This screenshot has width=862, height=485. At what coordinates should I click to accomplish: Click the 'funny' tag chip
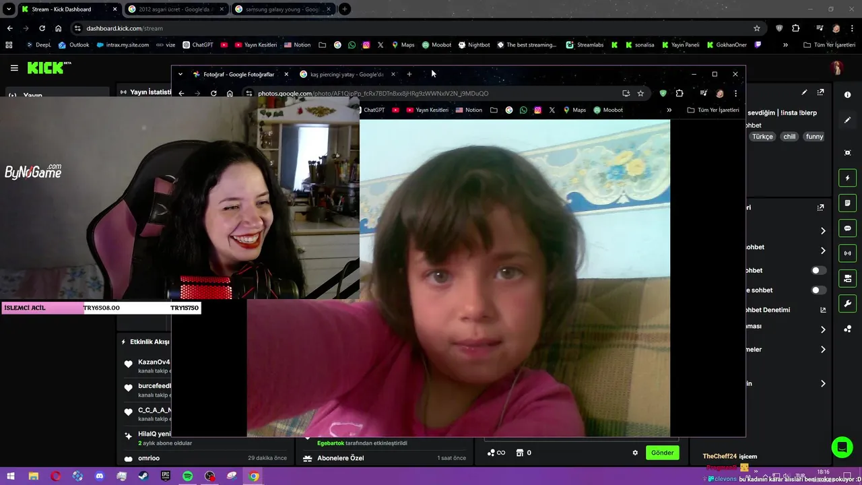point(814,137)
